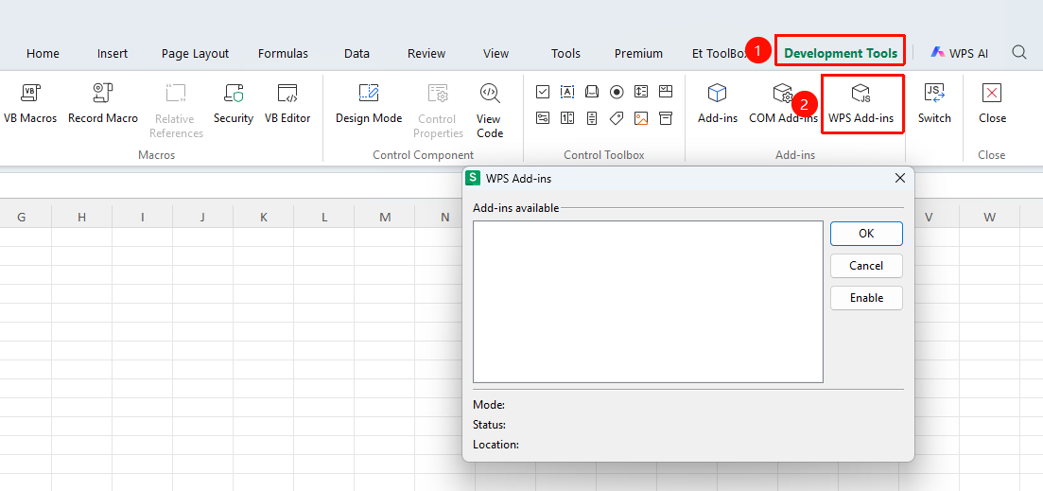Select the Development Tools tab
This screenshot has width=1043, height=491.
click(x=841, y=54)
